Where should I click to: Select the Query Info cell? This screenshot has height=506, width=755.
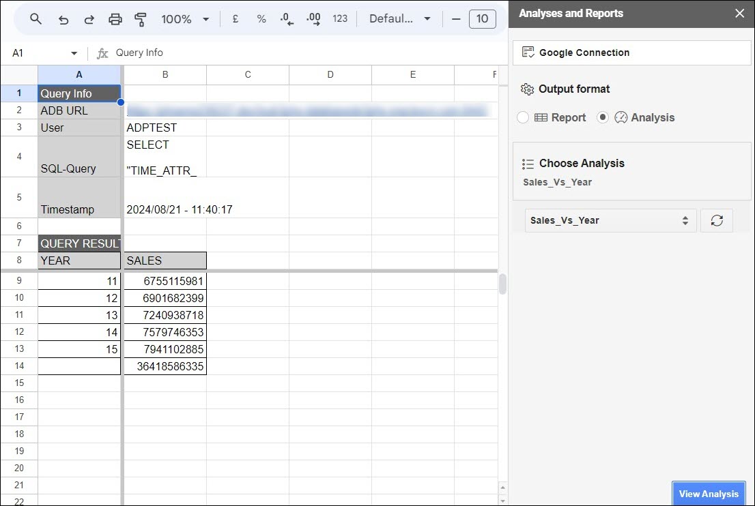tap(79, 93)
